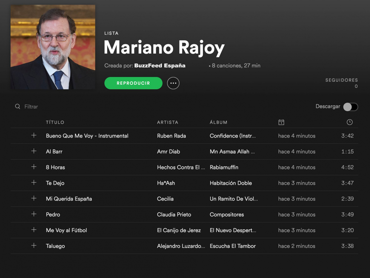Save Te Dejo with its plus icon
This screenshot has width=370, height=278.
pos(34,183)
